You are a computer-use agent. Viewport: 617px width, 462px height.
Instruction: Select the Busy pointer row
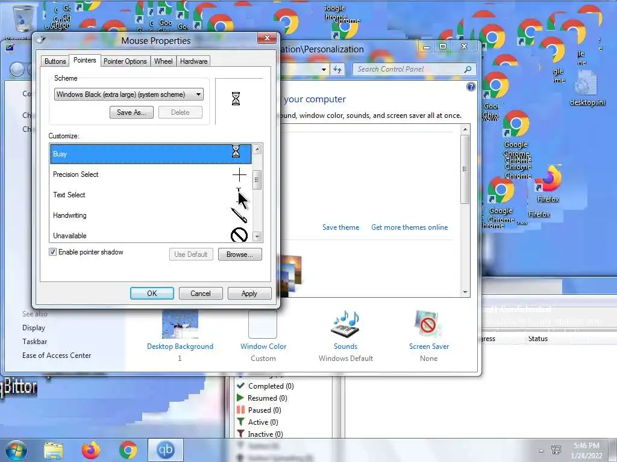(151, 153)
